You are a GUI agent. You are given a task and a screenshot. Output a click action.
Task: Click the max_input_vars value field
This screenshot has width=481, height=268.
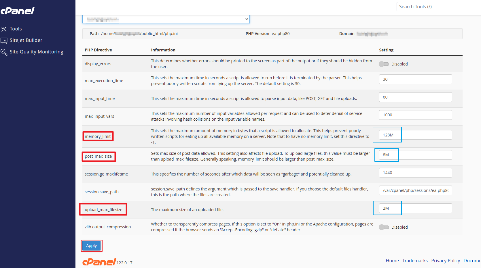415,115
